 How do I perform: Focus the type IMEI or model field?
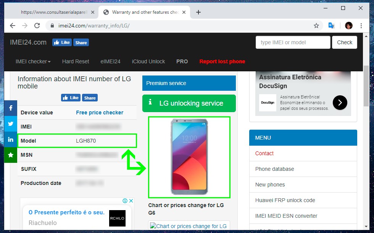293,42
